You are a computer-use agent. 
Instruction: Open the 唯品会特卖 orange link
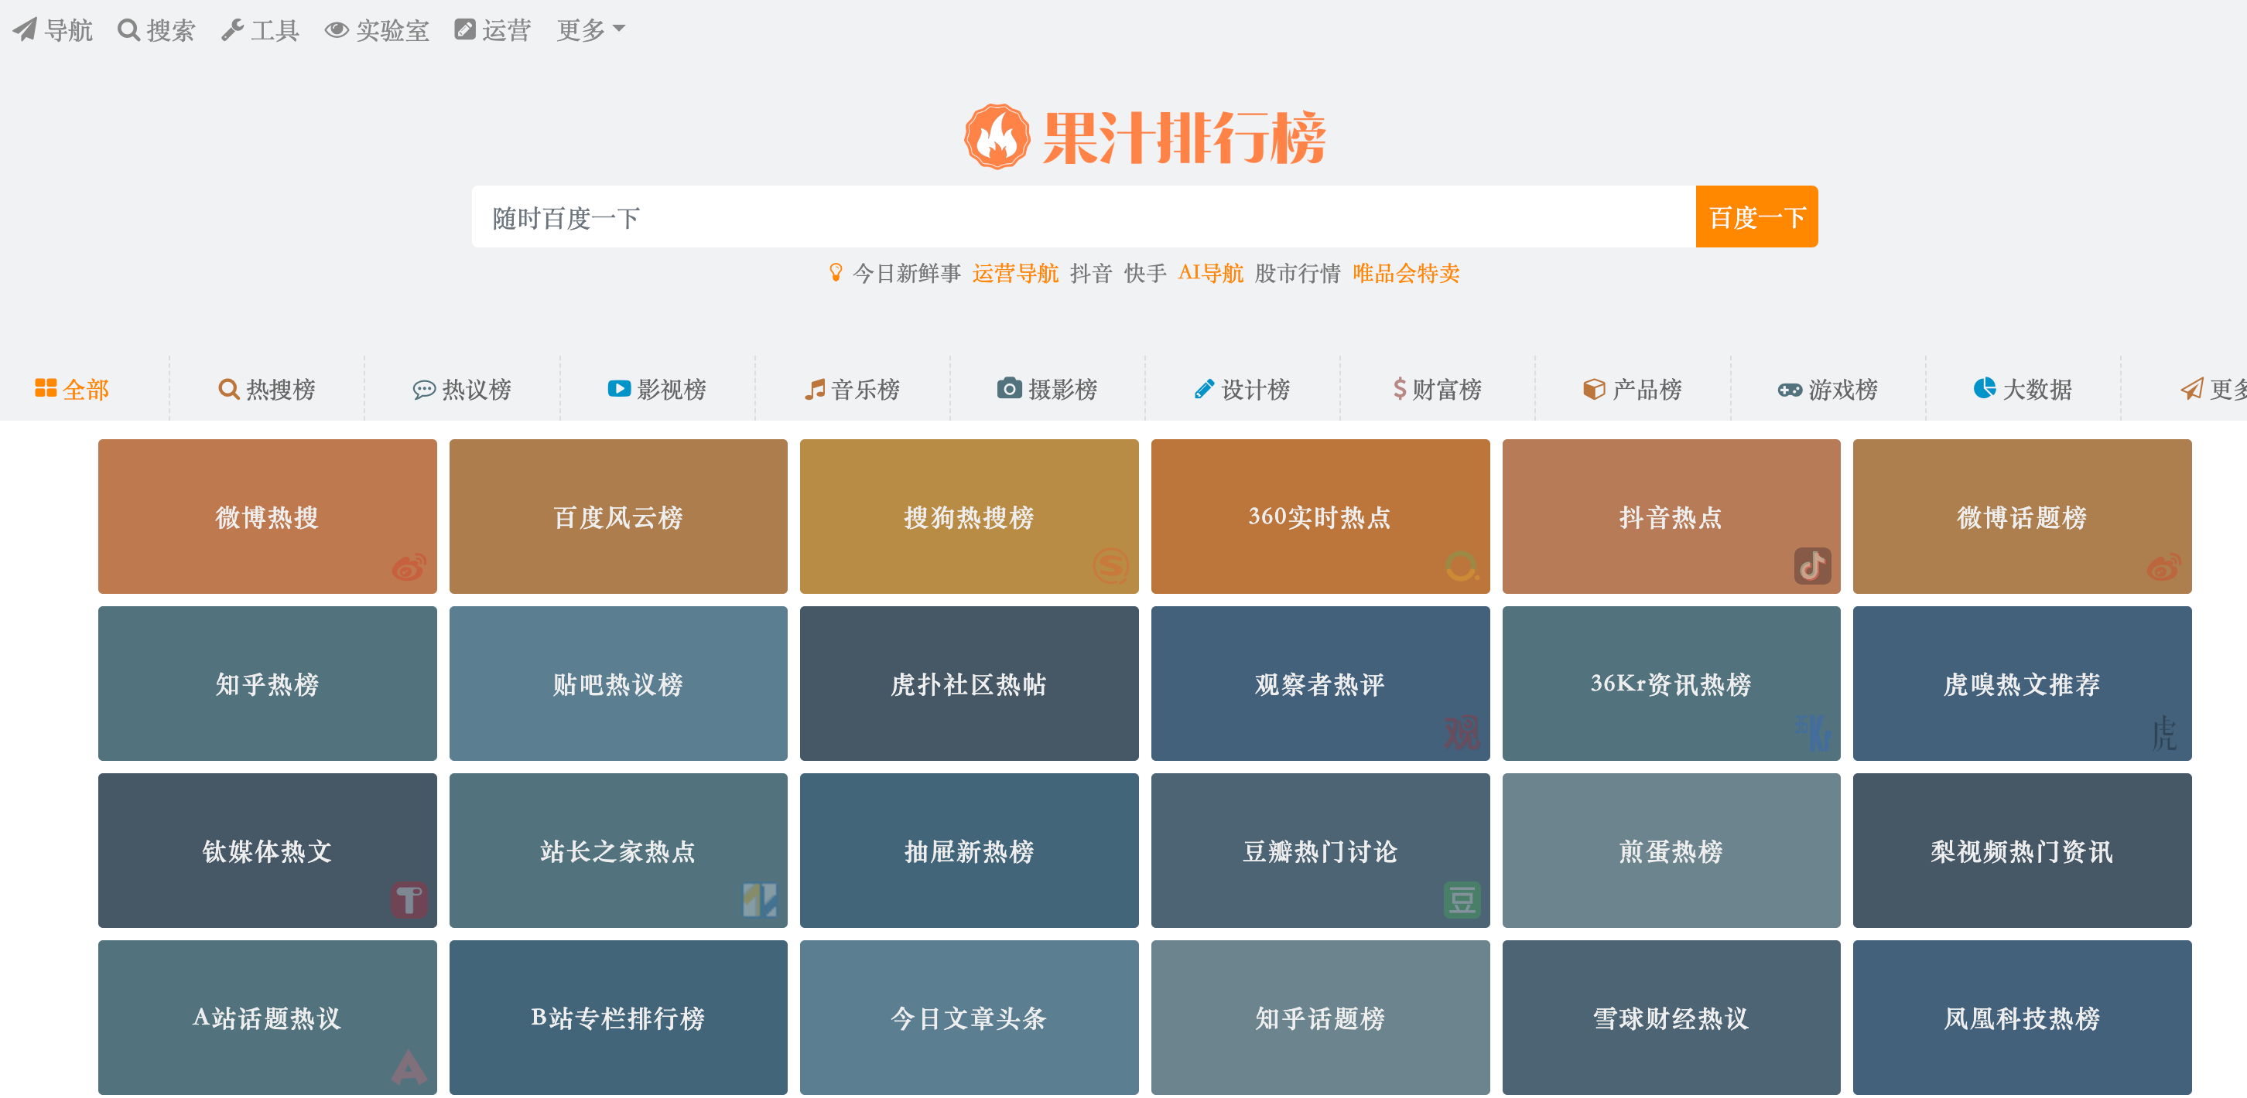click(1405, 274)
